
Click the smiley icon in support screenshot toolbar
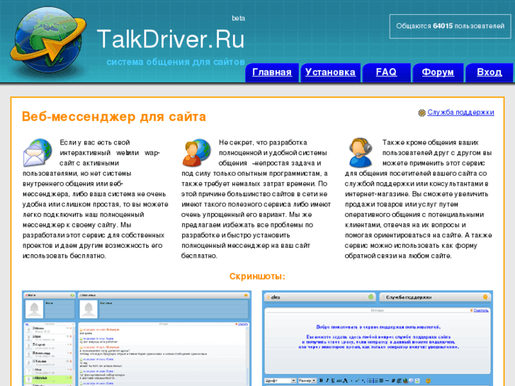point(428,381)
